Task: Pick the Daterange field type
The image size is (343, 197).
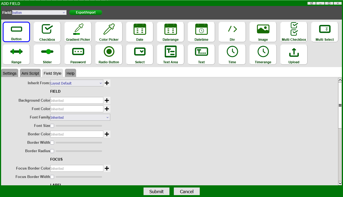Action: click(171, 32)
